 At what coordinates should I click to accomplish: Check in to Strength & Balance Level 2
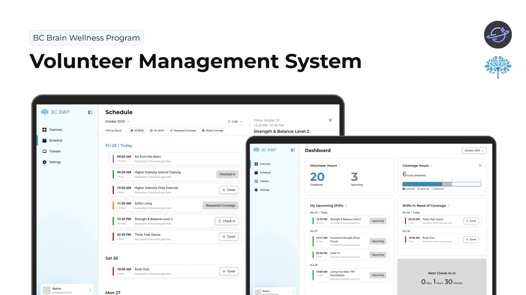pyautogui.click(x=227, y=221)
